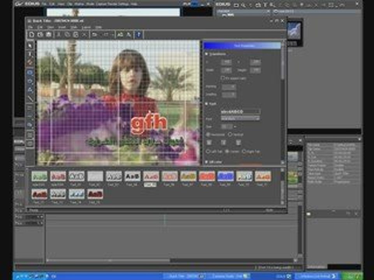Click the Delete X icon in Quick Titler toolbar

coord(84,35)
